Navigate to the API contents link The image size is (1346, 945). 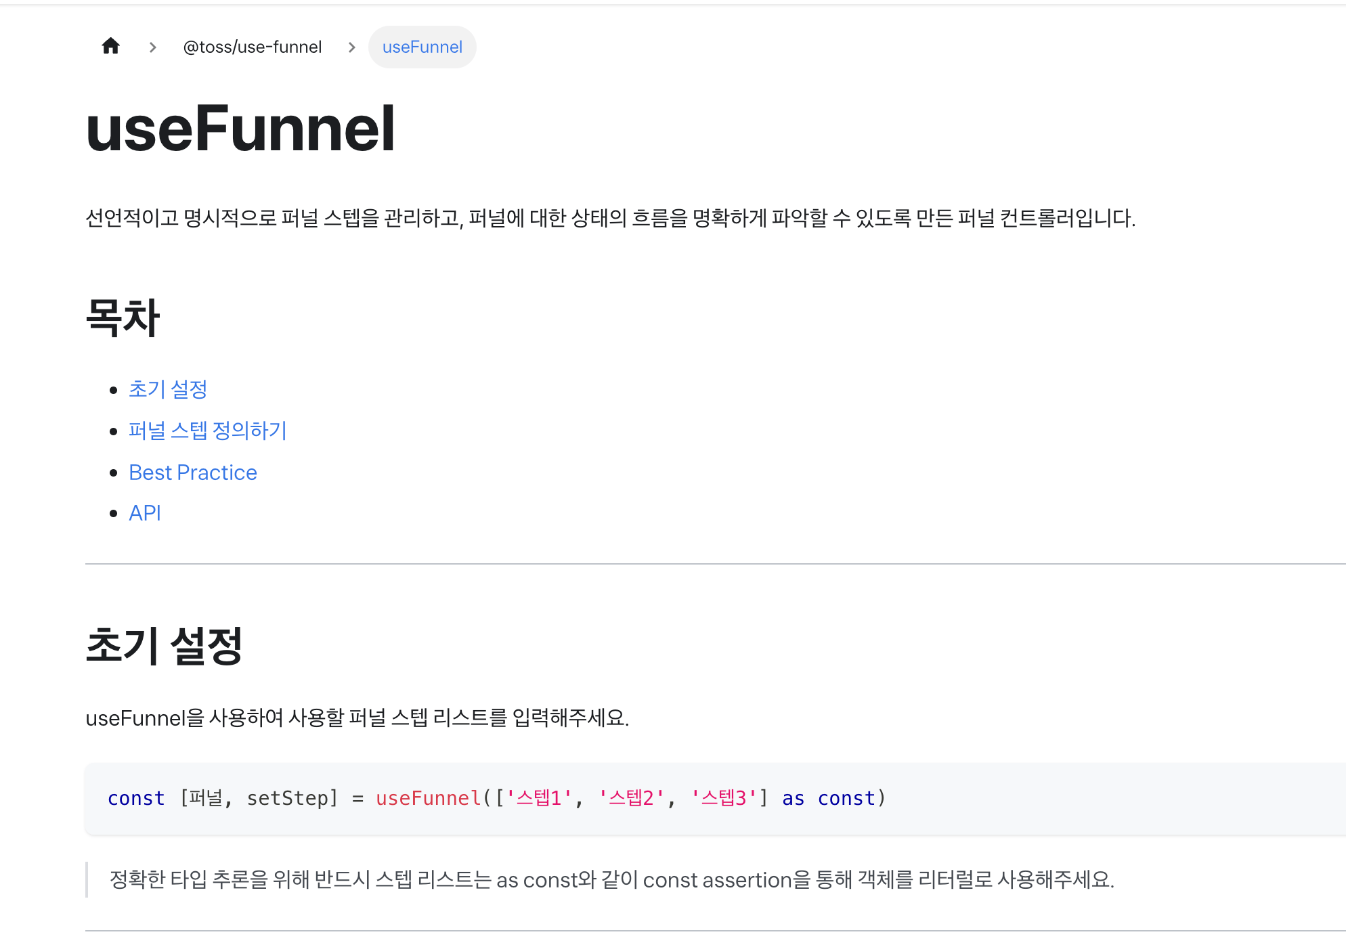145,513
